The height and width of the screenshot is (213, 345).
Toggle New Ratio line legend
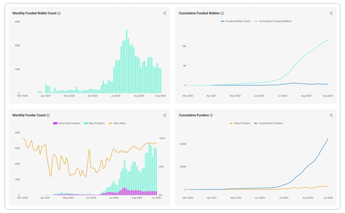tap(117, 123)
